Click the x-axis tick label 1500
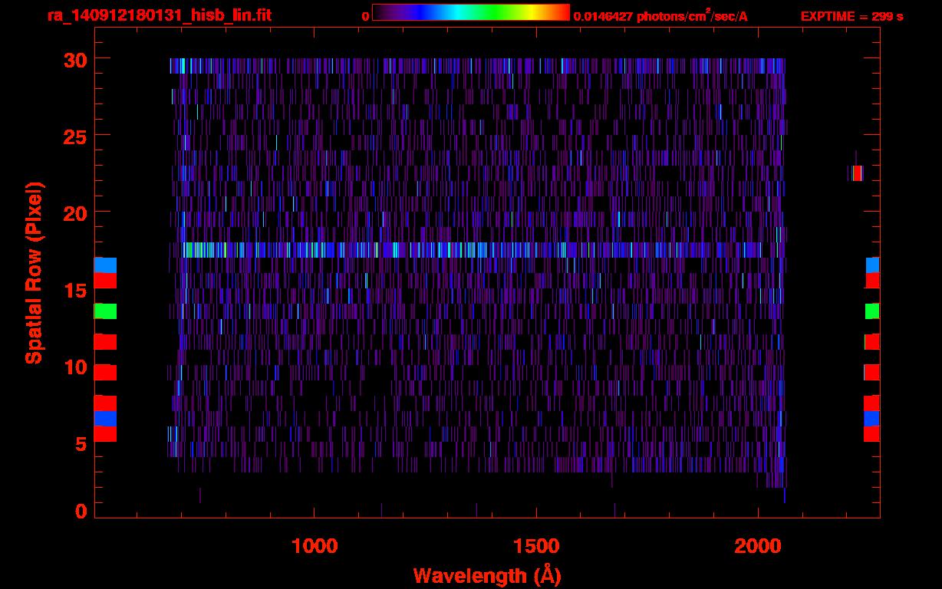Viewport: 942px width, 589px height. coord(536,546)
